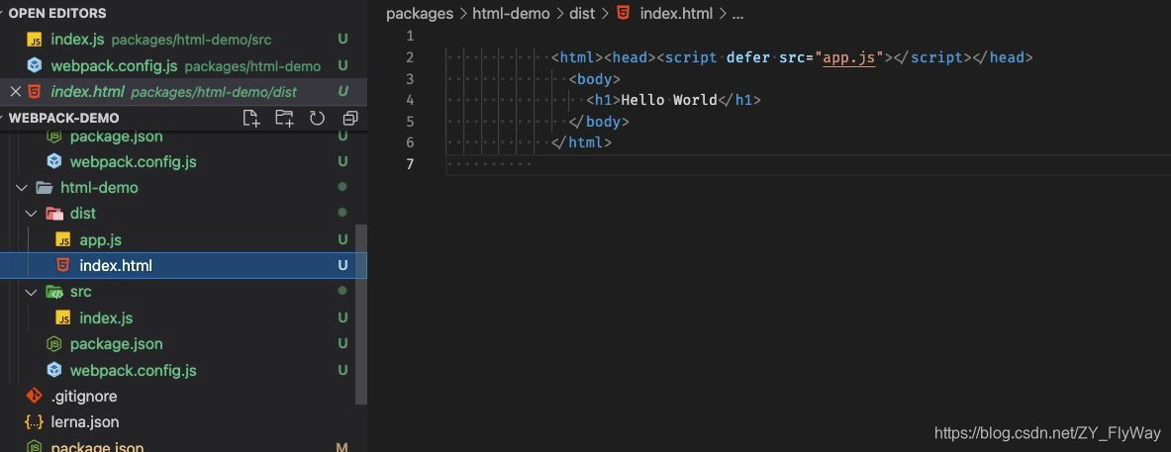1171x452 pixels.
Task: Select index.html in the dist folder
Action: (183, 265)
